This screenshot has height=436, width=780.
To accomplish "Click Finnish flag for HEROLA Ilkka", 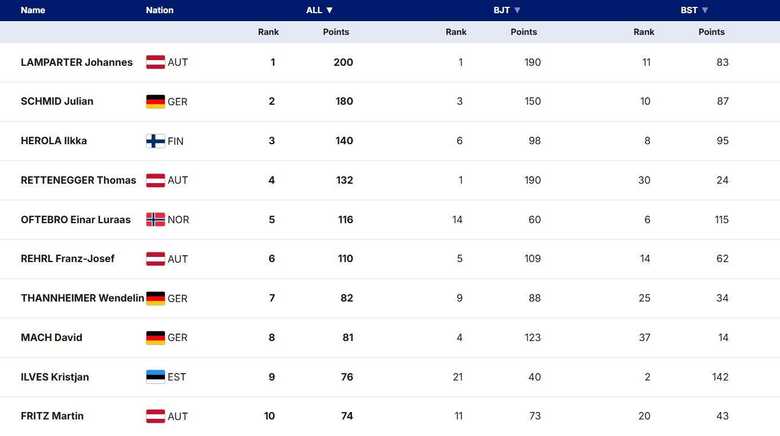I will (x=156, y=141).
